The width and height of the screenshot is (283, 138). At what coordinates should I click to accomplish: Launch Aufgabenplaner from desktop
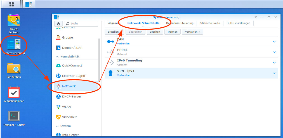(x=14, y=92)
